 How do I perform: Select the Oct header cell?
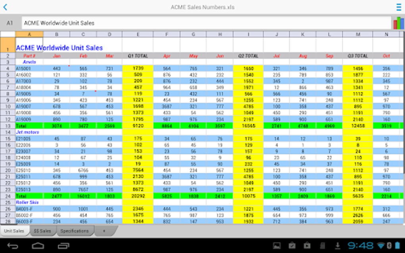click(x=386, y=56)
